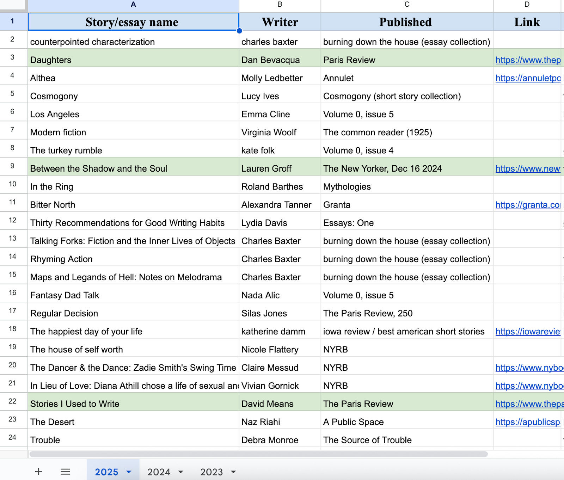Select the 'Published' header cell
Screen dimensions: 564x480
click(407, 22)
